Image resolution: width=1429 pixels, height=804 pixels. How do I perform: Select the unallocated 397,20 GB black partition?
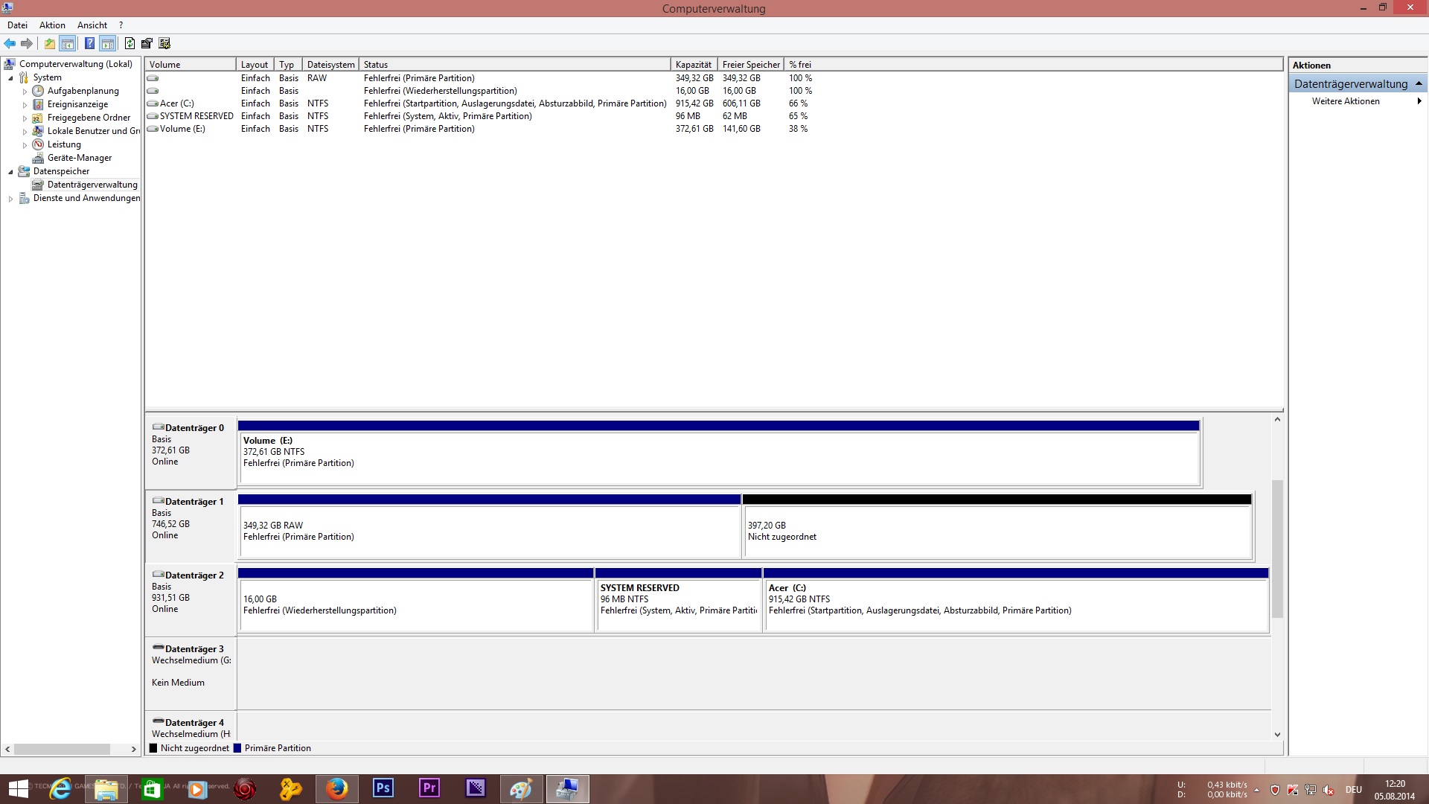997,530
